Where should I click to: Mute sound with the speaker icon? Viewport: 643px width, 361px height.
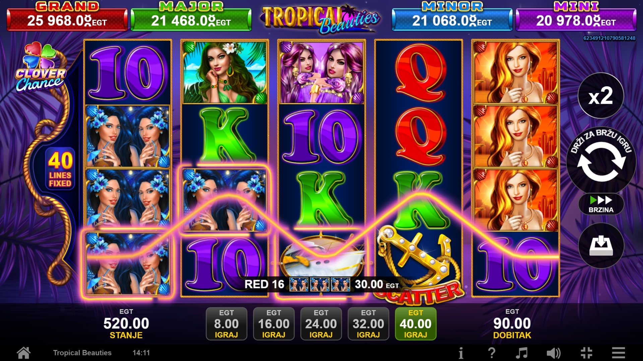tap(553, 353)
